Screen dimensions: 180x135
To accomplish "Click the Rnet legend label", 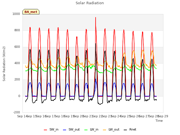I will [133, 129].
